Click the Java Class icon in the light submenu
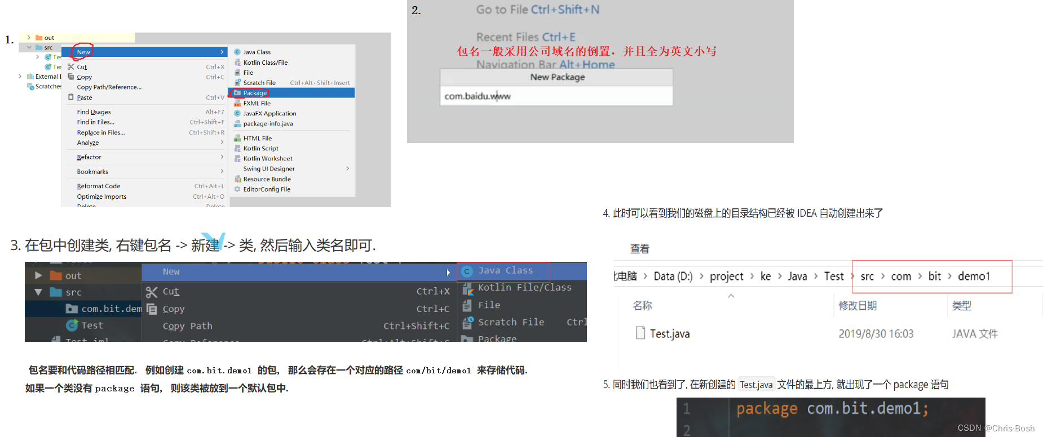 (x=237, y=52)
